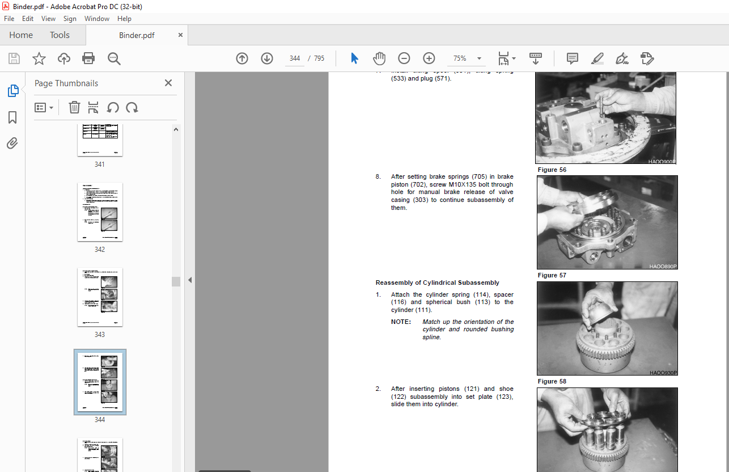Click the 'Figure 58' caption

point(552,381)
